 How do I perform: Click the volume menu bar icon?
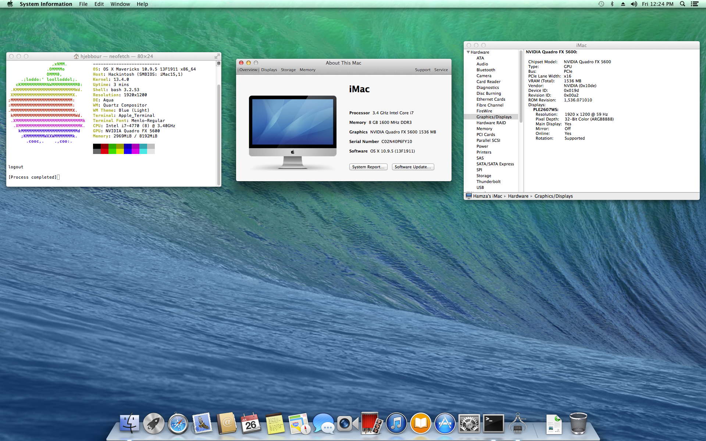[x=634, y=4]
